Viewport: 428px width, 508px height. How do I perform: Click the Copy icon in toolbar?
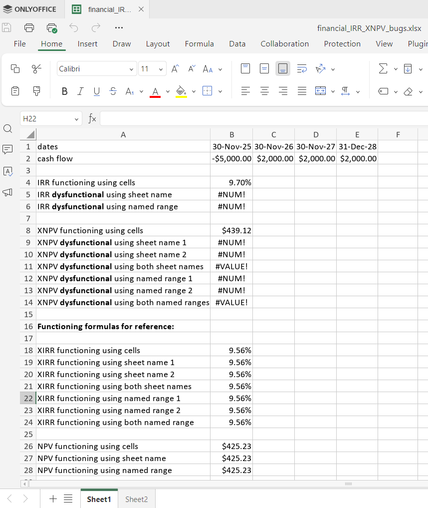click(15, 69)
